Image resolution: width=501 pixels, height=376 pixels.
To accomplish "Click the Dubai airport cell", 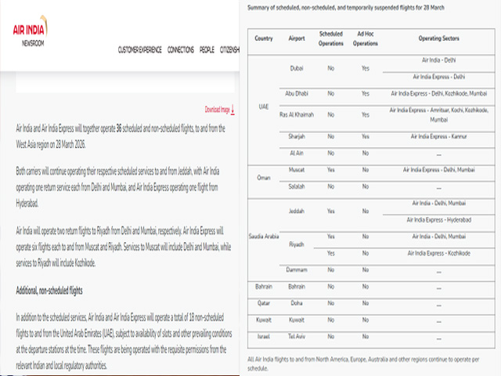I will point(297,68).
